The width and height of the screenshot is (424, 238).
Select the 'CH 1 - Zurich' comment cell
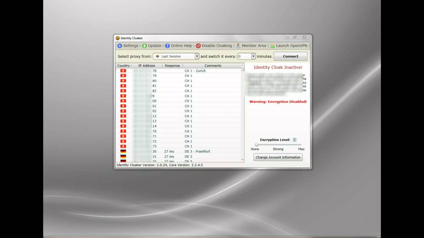(195, 71)
